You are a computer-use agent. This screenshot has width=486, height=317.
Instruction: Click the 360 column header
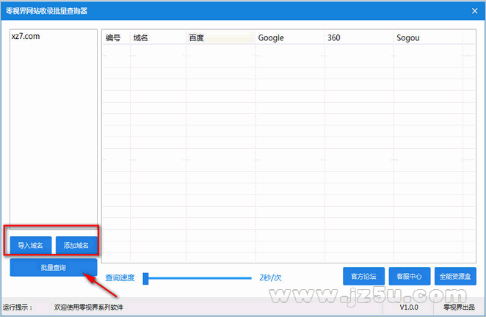click(x=359, y=38)
